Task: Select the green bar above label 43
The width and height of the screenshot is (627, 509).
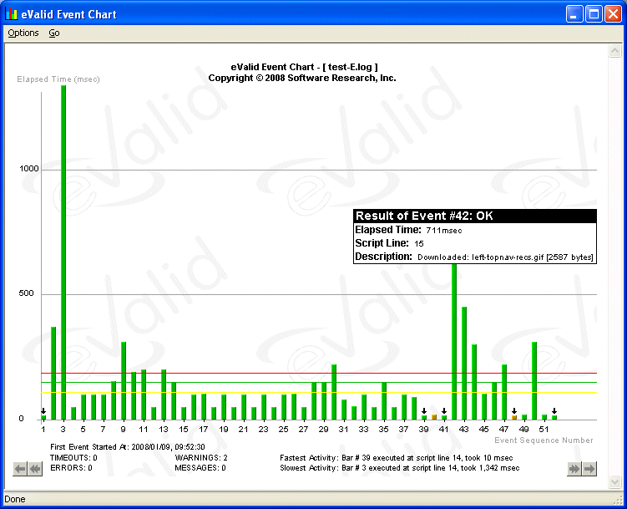Action: 464,364
